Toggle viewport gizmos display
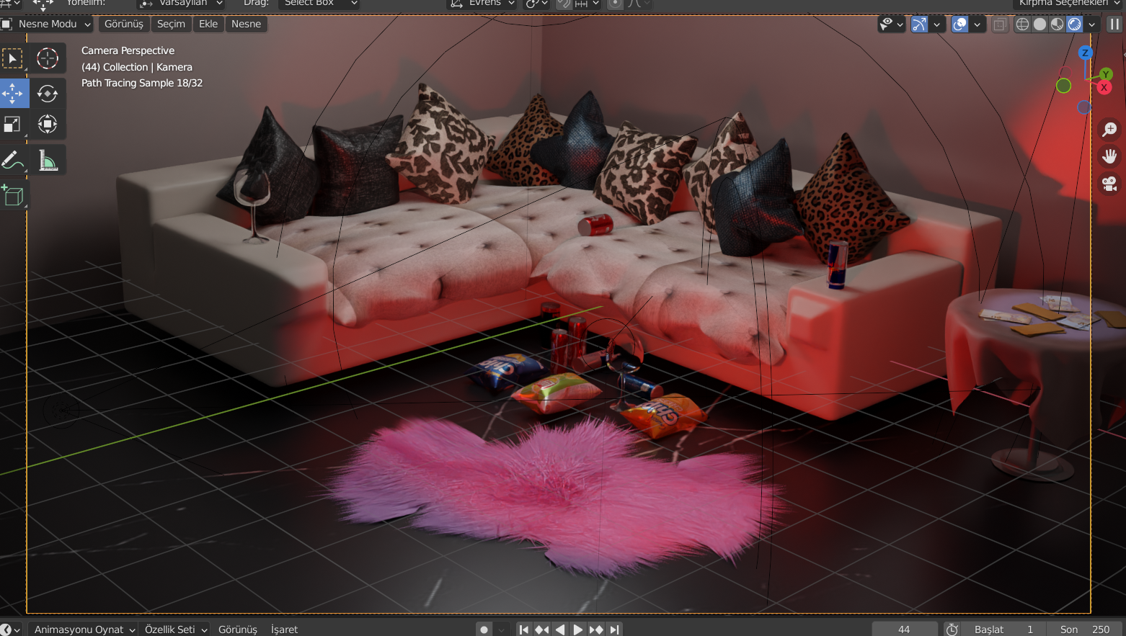This screenshot has height=636, width=1126. pos(919,24)
